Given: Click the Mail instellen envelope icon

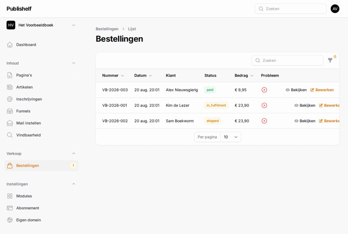Looking at the screenshot, I should click(x=10, y=123).
